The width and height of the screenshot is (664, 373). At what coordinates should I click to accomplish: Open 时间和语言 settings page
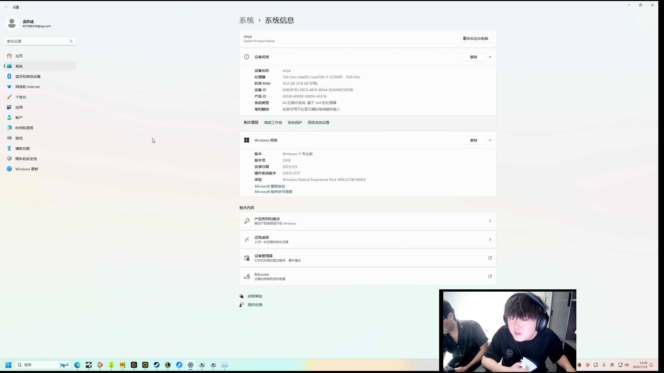coord(40,128)
